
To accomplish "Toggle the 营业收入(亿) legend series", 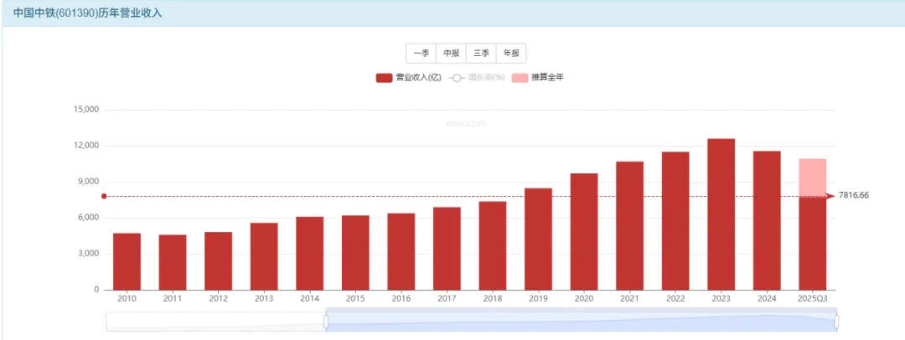I will [408, 78].
